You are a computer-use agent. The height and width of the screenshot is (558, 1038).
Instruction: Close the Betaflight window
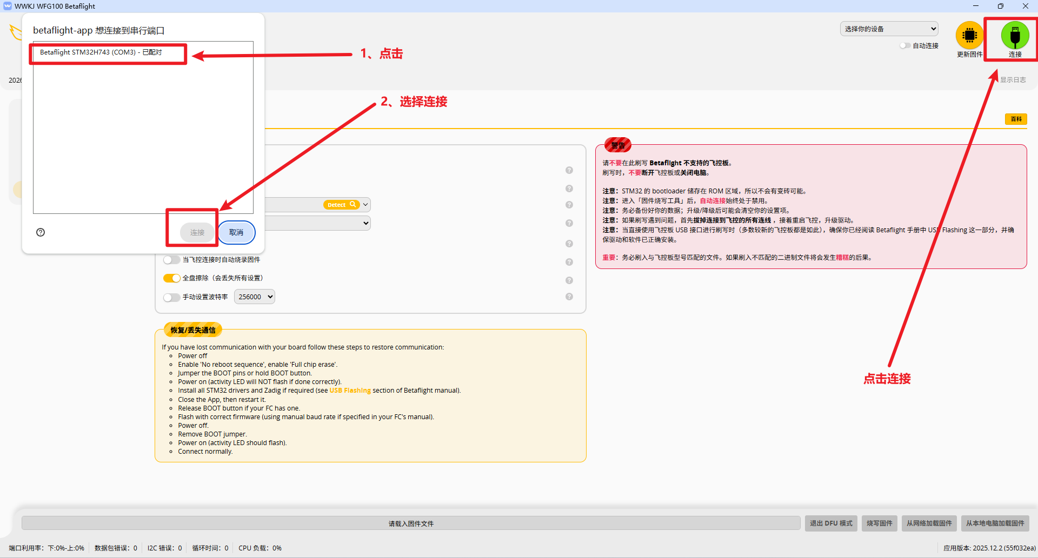coord(1026,6)
